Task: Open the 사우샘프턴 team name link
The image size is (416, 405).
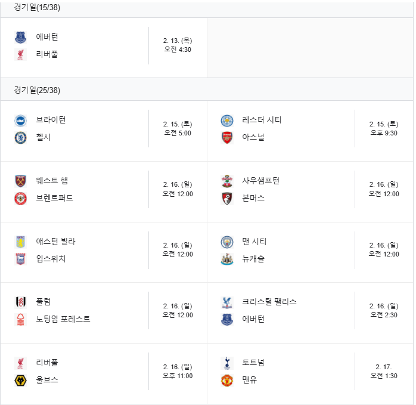Action: coord(260,181)
